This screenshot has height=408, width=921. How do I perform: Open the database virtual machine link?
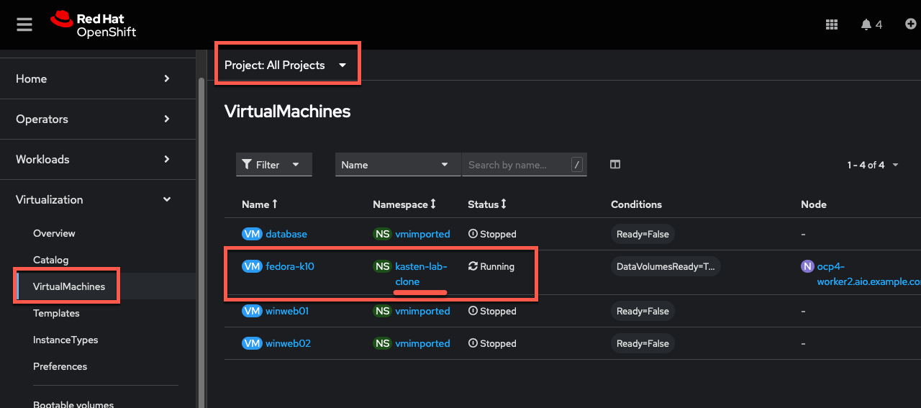click(286, 234)
